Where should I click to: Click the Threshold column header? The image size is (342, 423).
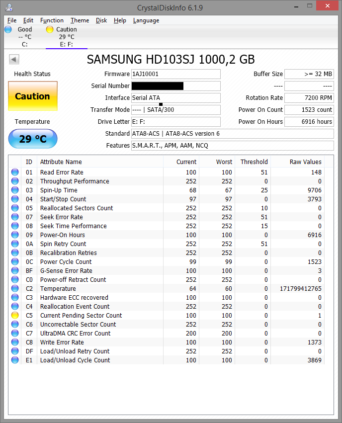[253, 162]
